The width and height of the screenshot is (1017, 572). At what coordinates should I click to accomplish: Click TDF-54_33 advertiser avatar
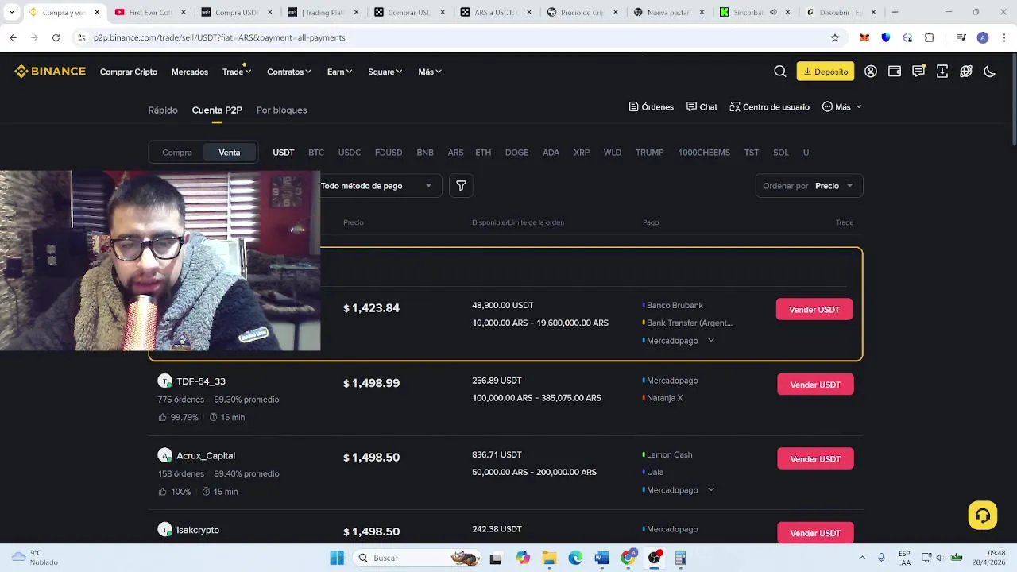point(164,381)
